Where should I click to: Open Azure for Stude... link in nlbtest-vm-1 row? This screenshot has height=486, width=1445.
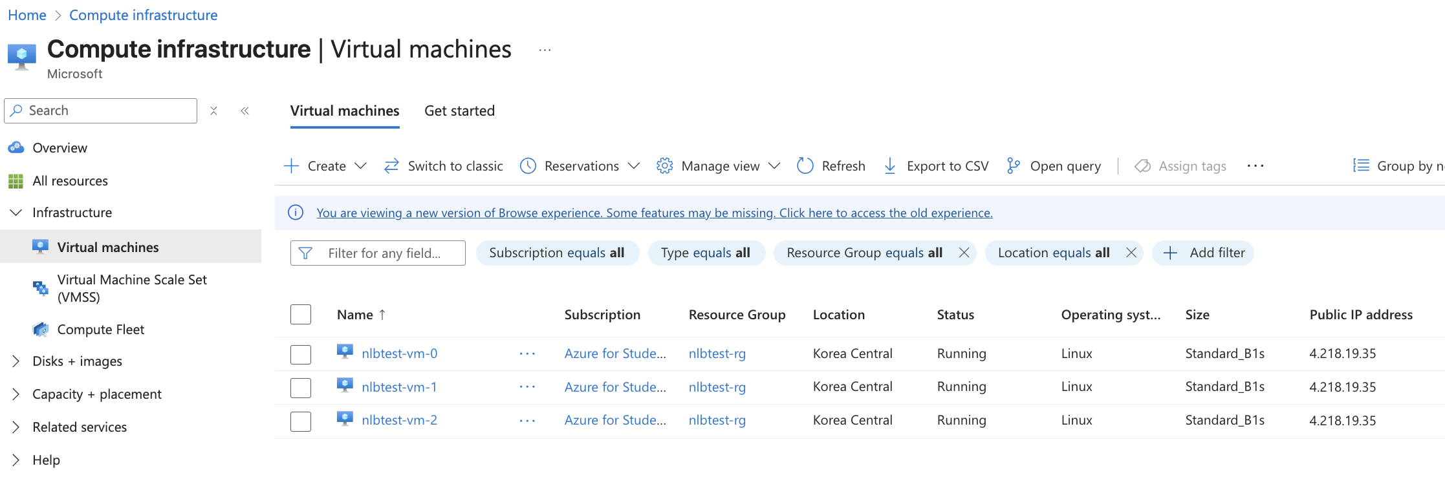pos(615,387)
